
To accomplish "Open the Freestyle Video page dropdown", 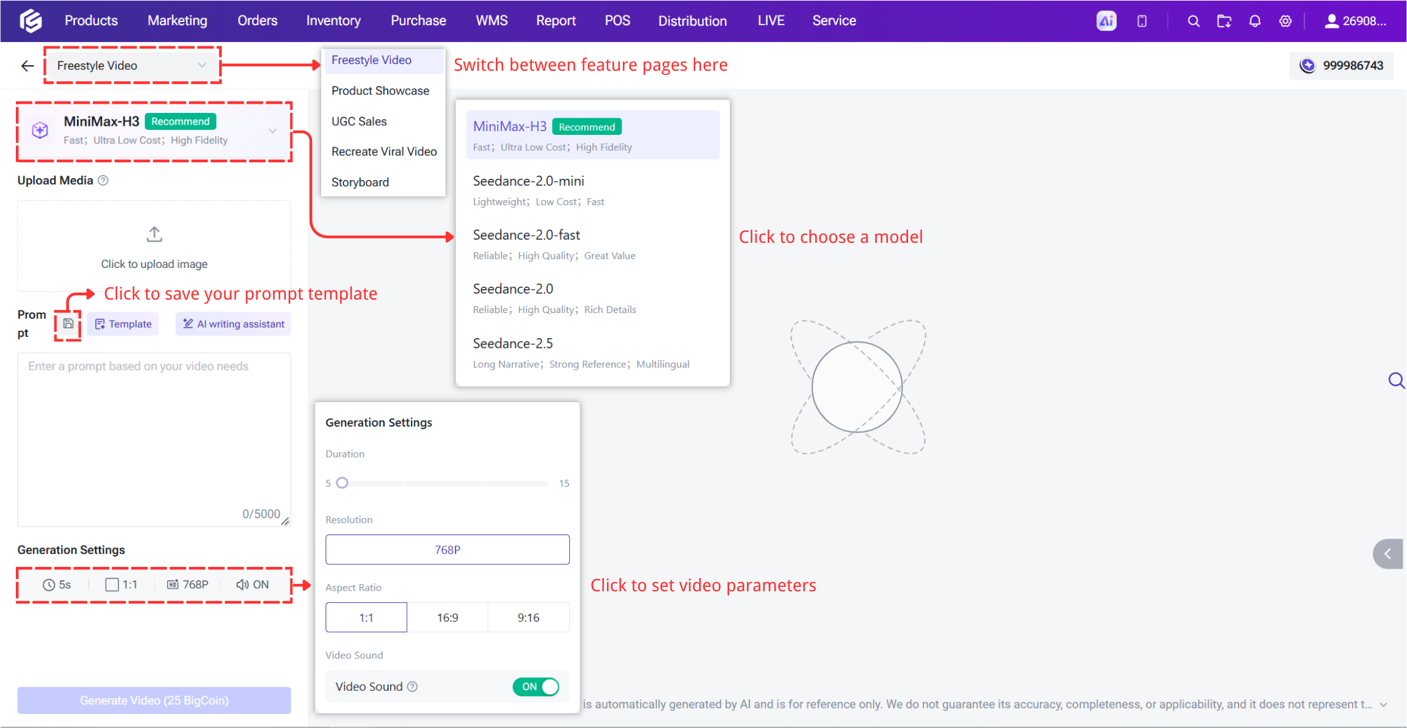I will tap(132, 65).
